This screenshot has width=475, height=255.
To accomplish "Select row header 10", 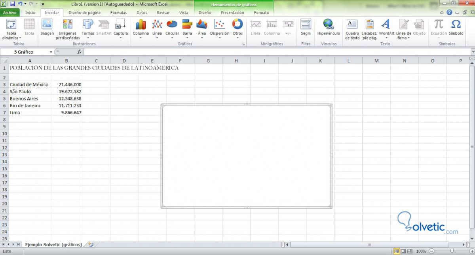I will pyautogui.click(x=4, y=134).
